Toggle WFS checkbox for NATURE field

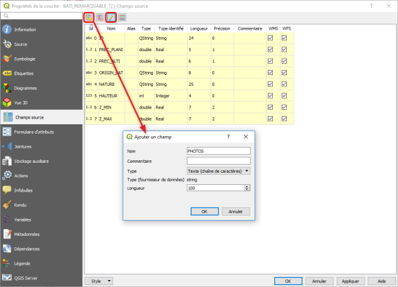click(284, 84)
